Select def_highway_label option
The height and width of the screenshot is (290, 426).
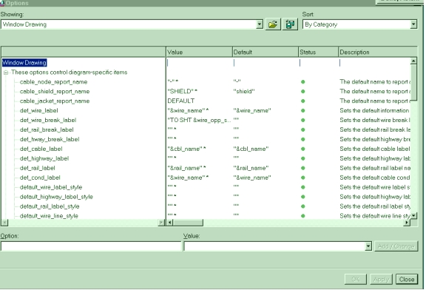[x=44, y=158]
